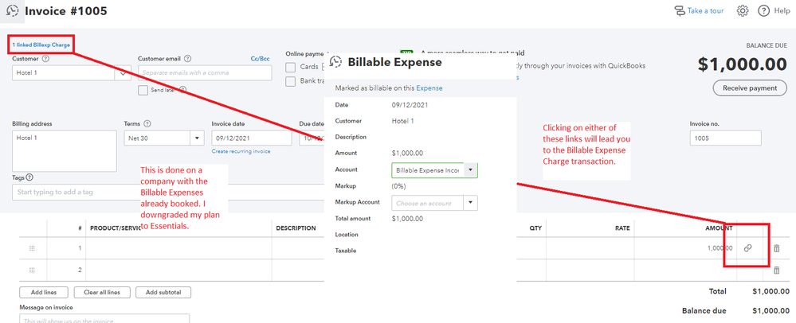Click the Take a tour icon
The width and height of the screenshot is (796, 323).
coord(679,10)
